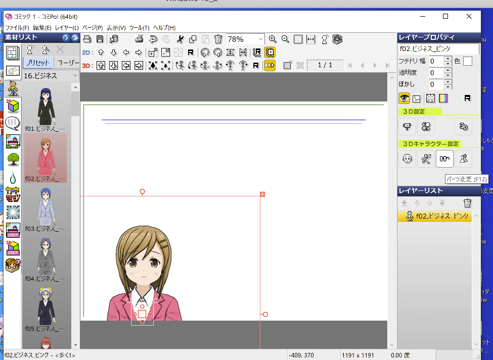
Task: Select the tree background item category
Action: tap(13, 159)
